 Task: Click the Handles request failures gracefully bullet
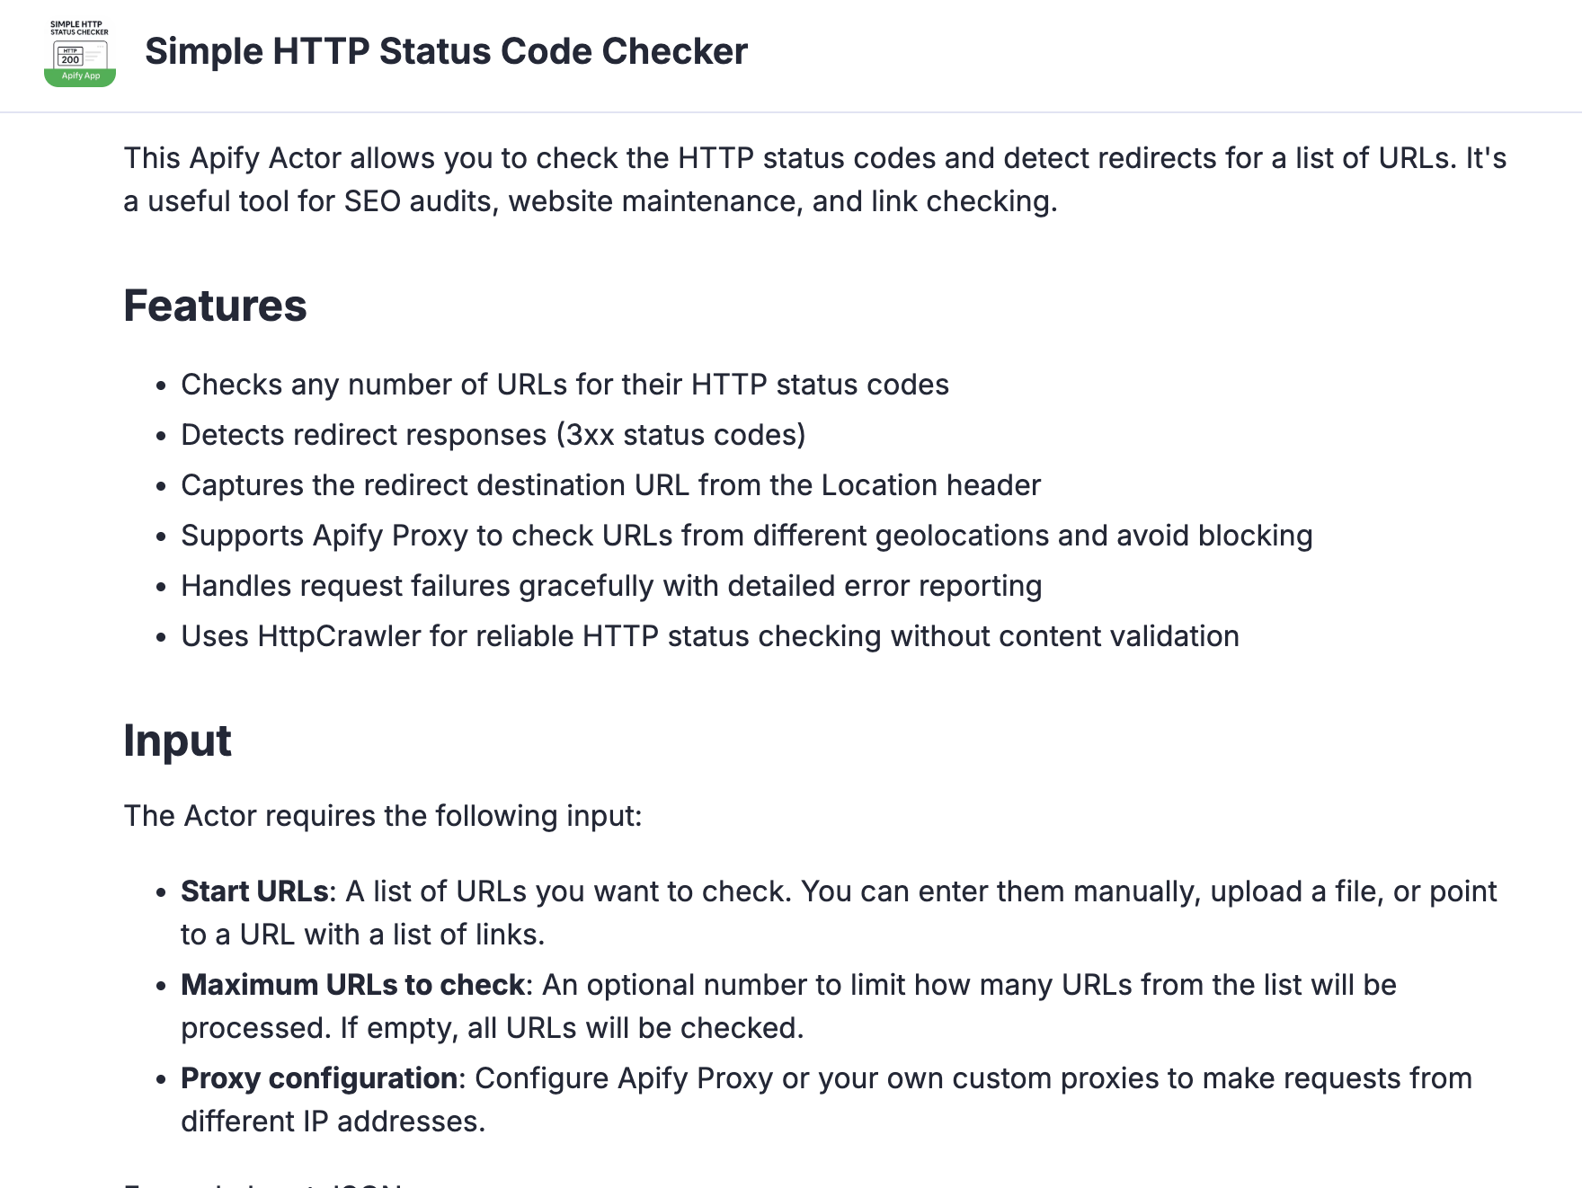pyautogui.click(x=611, y=586)
